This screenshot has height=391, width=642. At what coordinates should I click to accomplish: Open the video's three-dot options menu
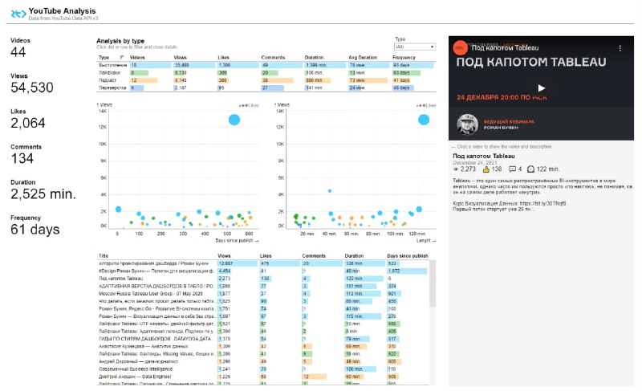(x=620, y=48)
